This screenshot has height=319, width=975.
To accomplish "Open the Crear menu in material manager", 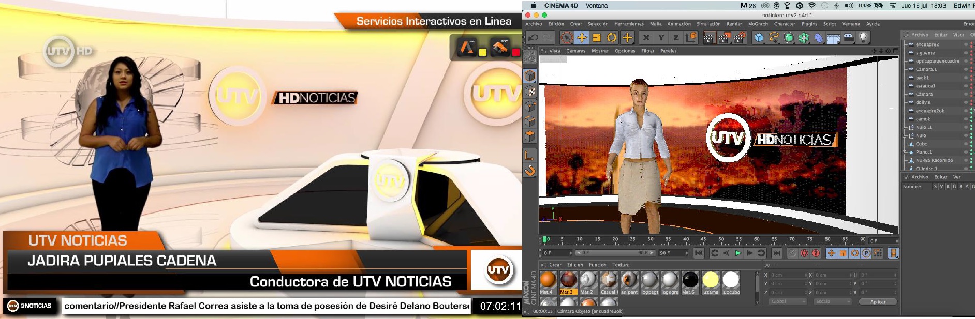I will 555,265.
